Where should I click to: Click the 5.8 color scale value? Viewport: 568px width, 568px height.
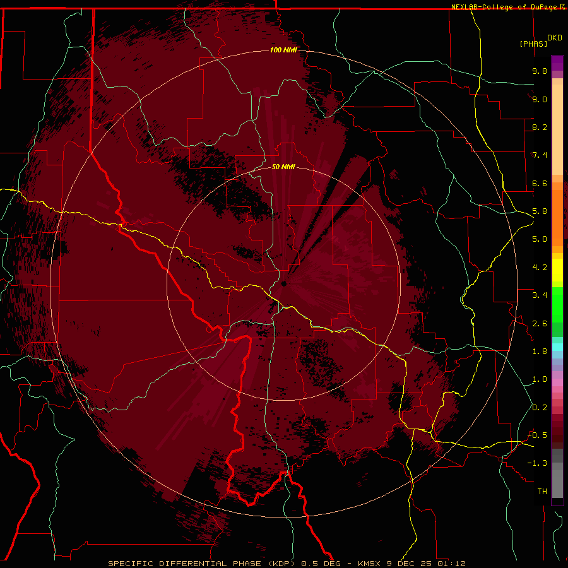click(540, 211)
